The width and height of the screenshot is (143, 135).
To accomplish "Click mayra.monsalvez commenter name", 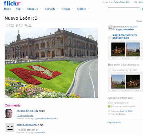I will point(27,125).
